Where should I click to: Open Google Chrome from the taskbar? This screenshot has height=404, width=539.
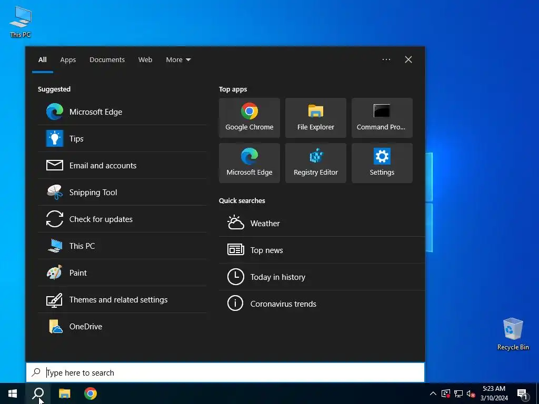point(91,393)
